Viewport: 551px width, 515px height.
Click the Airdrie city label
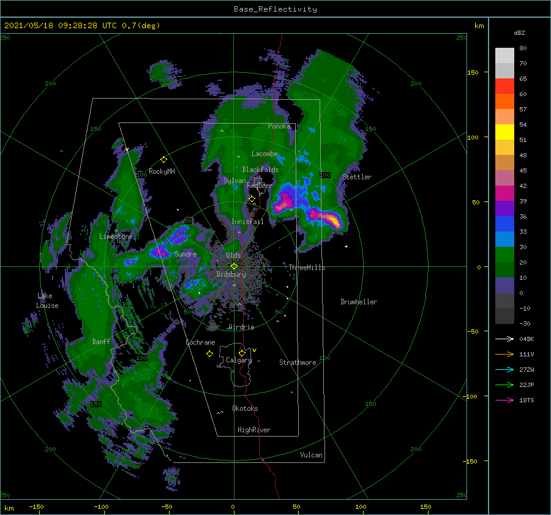click(241, 327)
